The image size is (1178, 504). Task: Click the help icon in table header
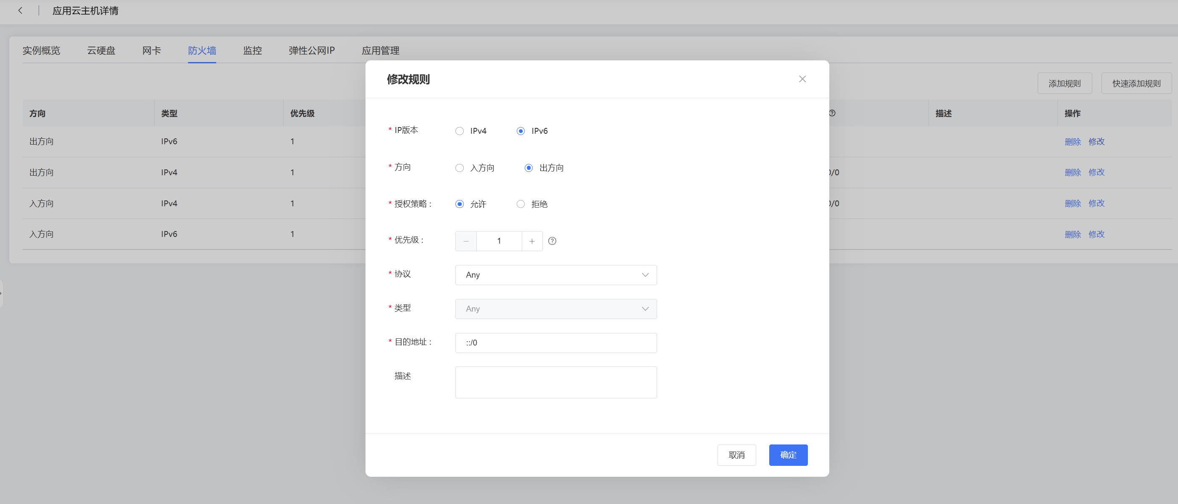tap(832, 113)
